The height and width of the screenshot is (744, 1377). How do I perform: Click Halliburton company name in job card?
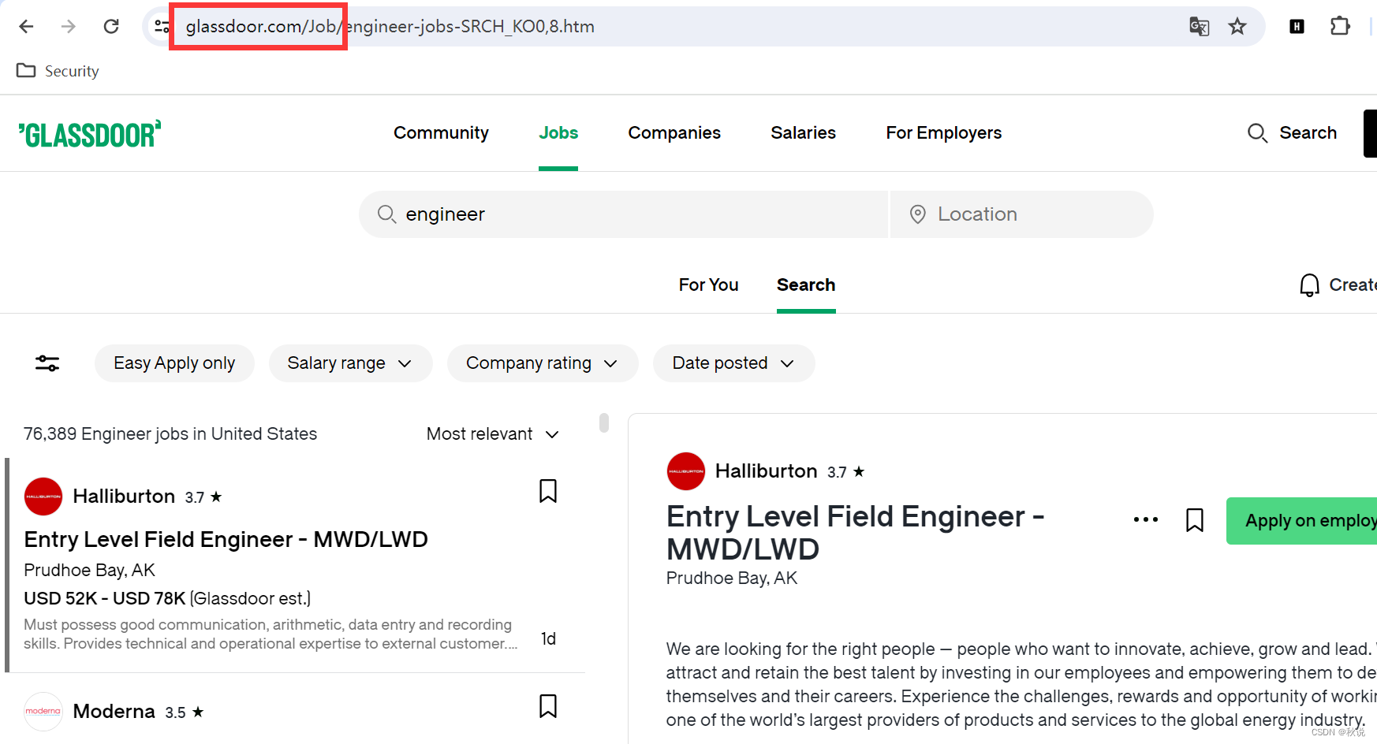[124, 497]
